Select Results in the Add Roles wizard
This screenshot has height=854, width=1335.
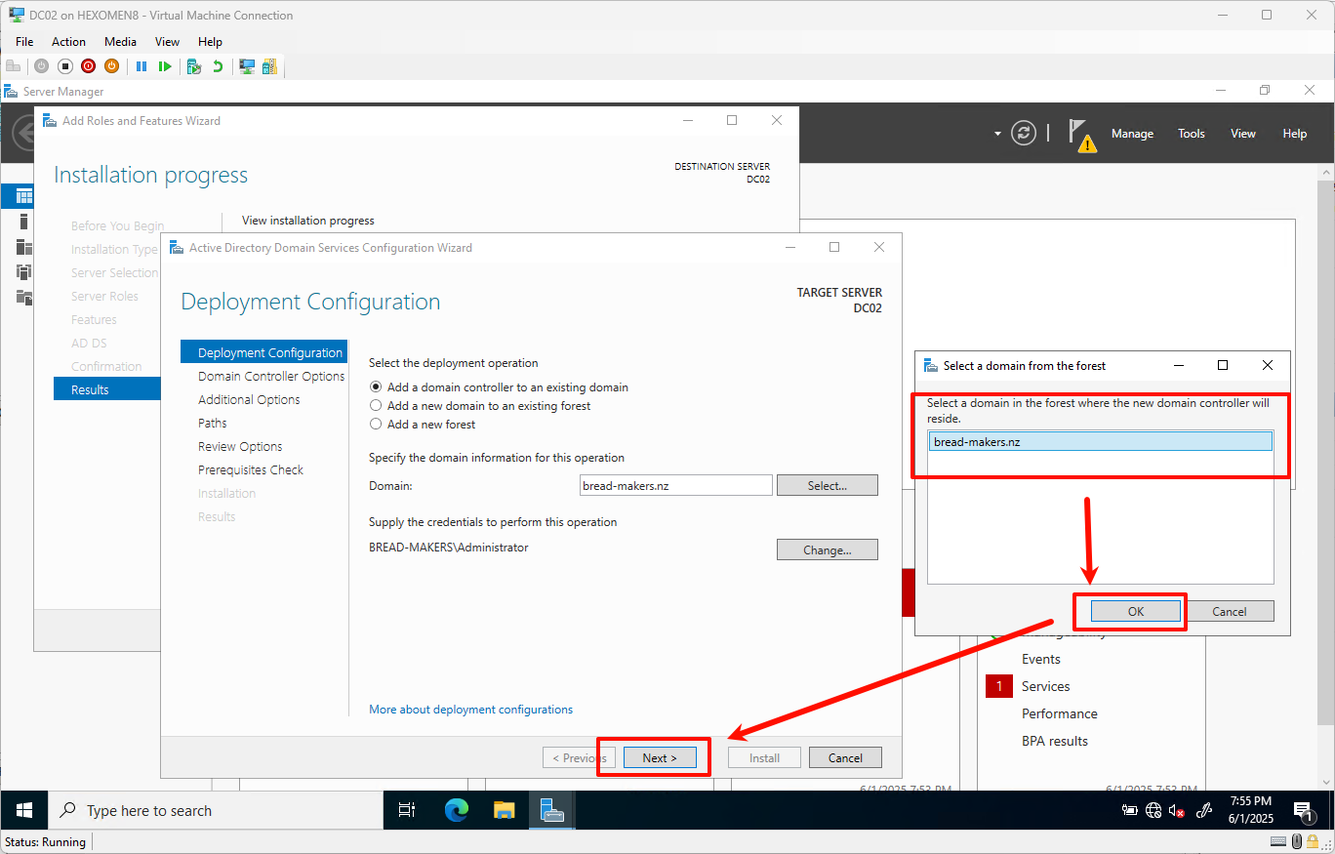(107, 389)
